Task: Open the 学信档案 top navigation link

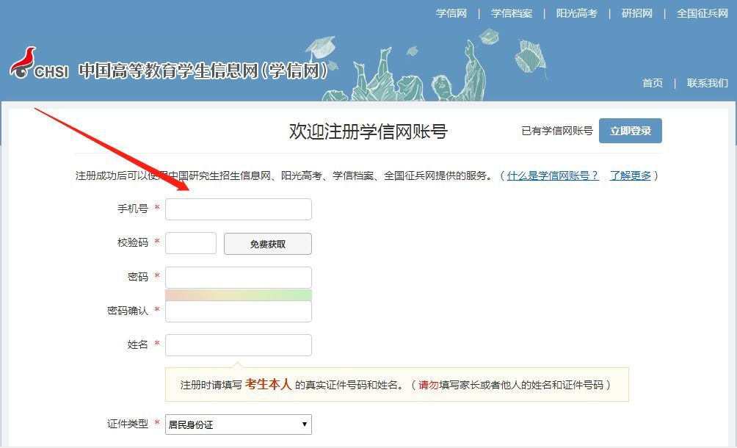Action: (512, 13)
